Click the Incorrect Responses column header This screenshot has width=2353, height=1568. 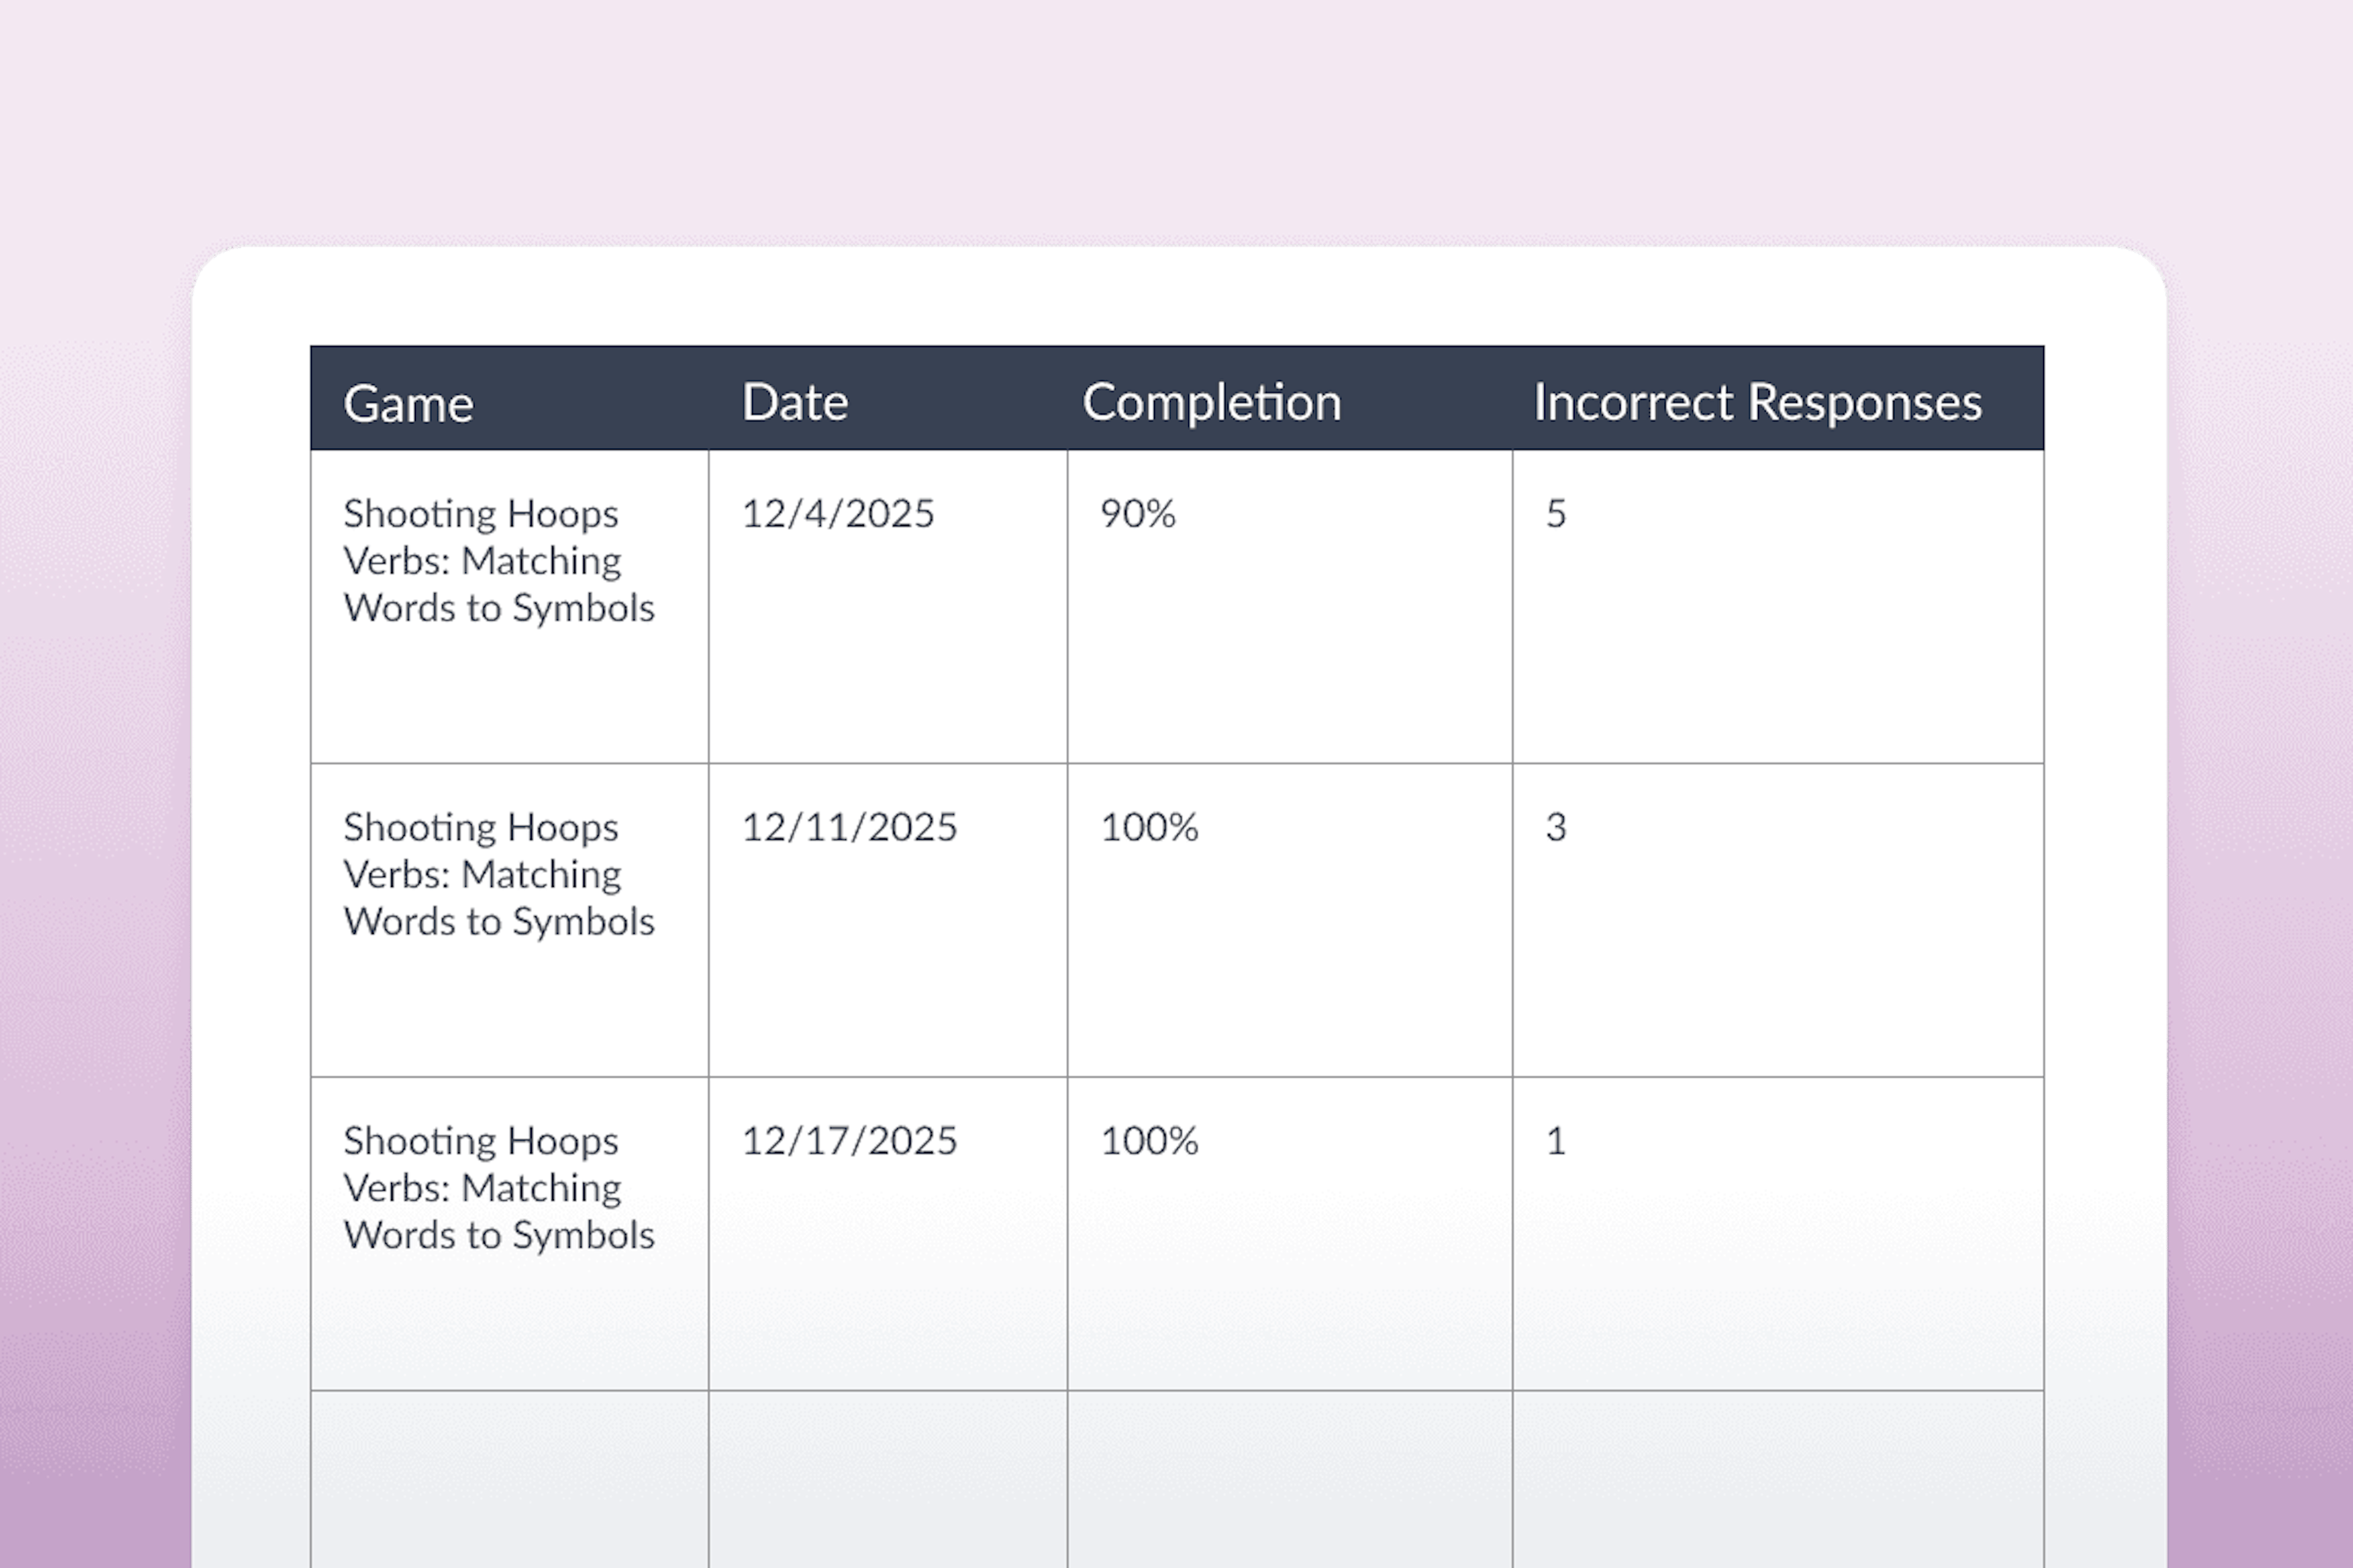[x=1757, y=402]
